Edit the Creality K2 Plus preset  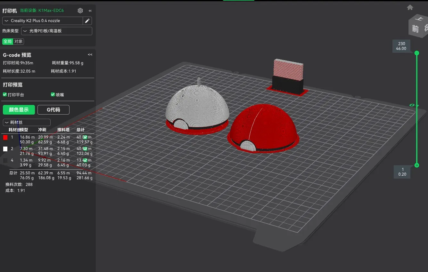coord(87,21)
